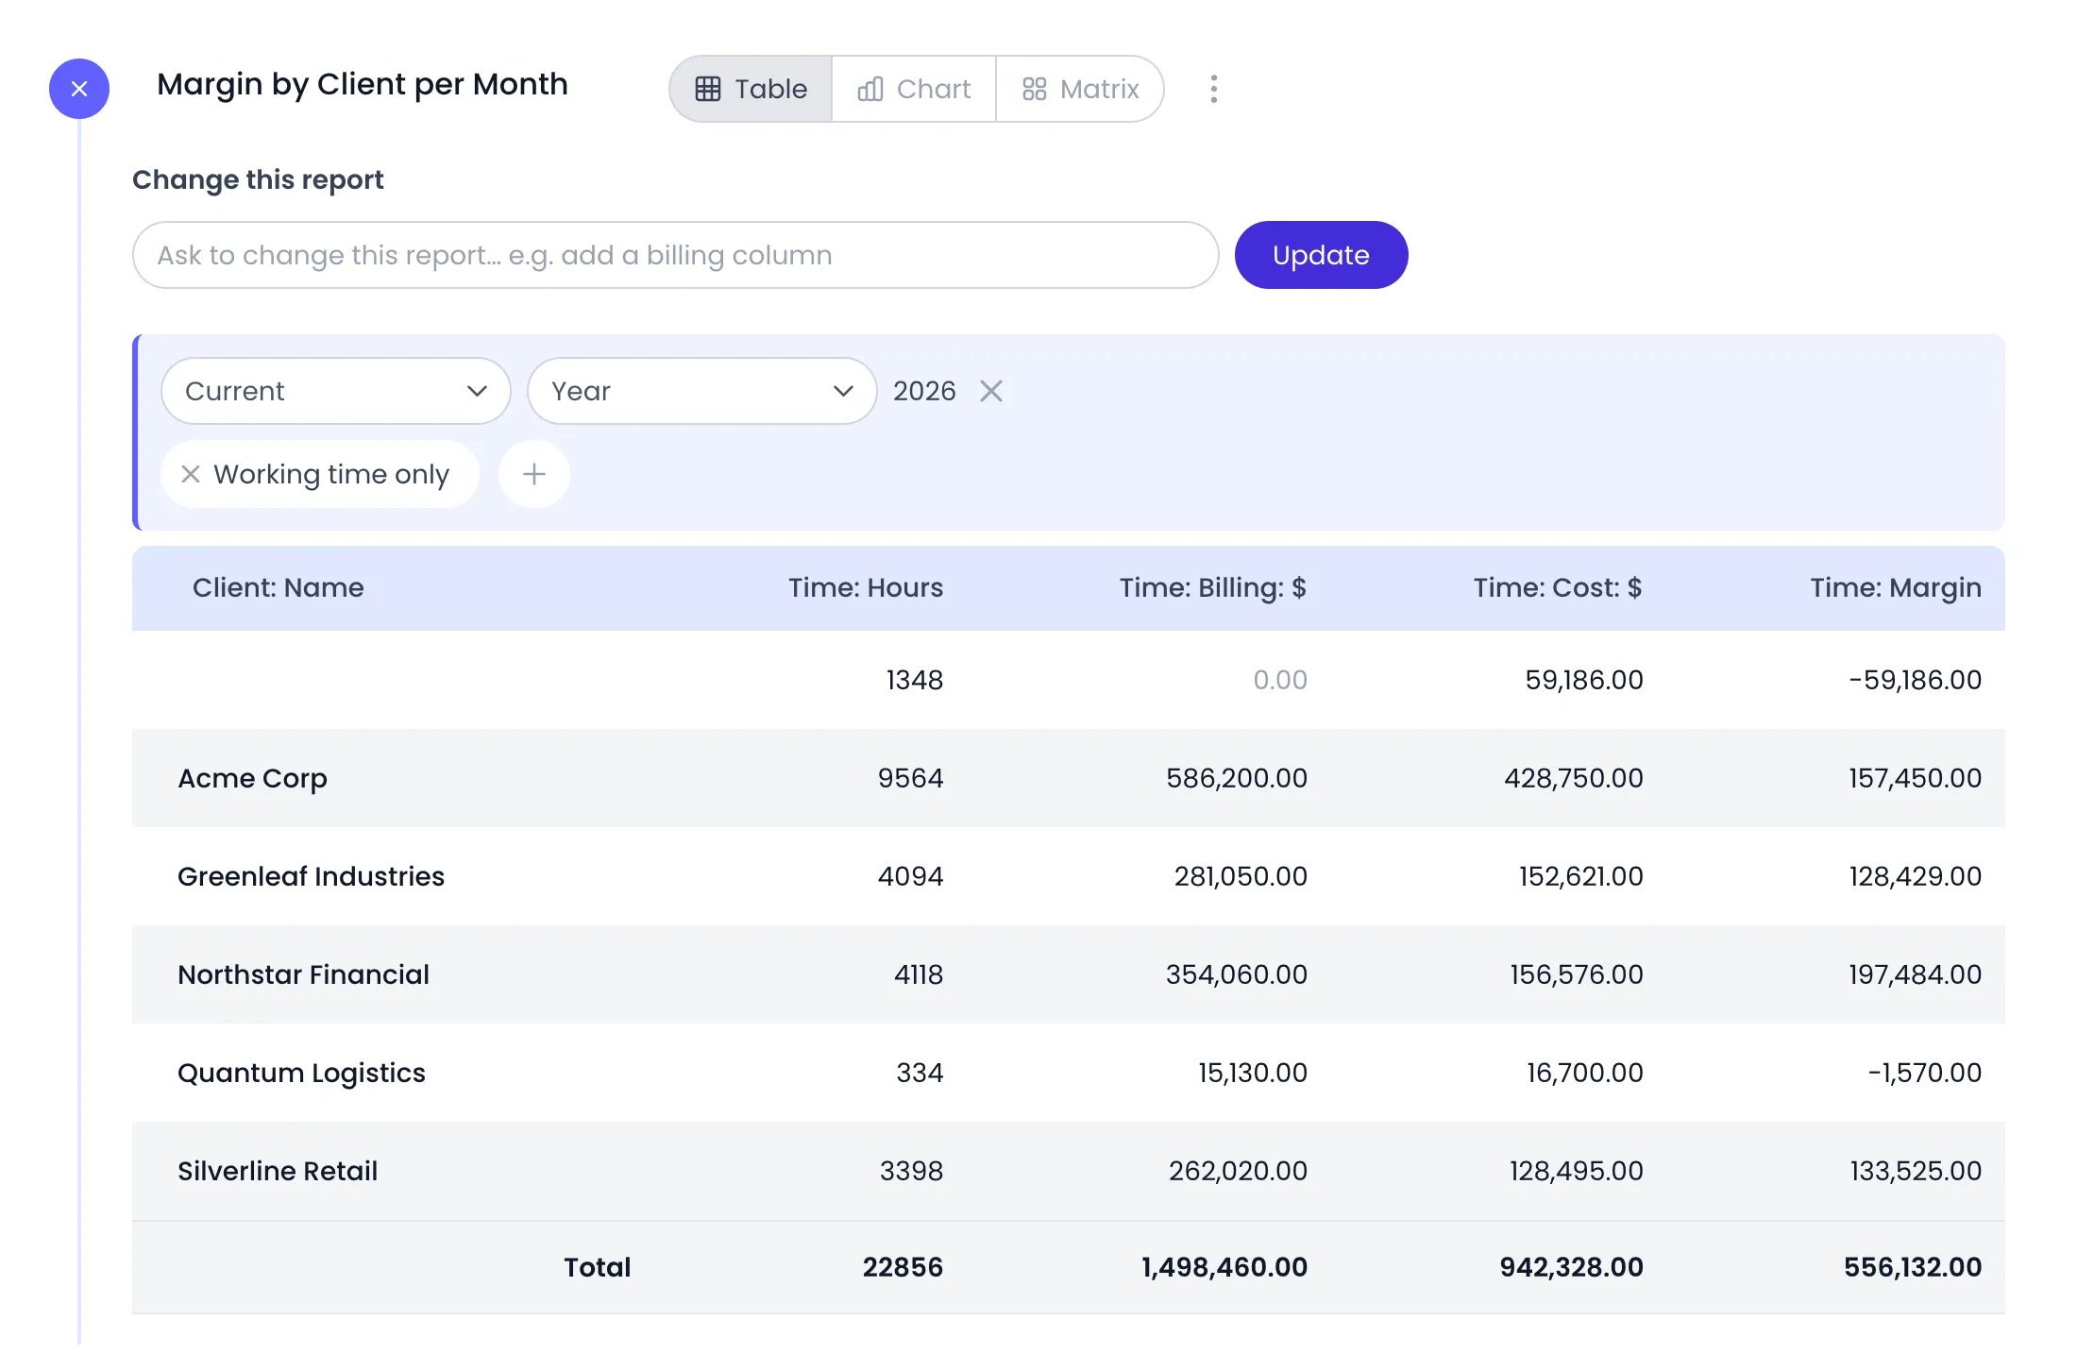The height and width of the screenshot is (1371, 2077).
Task: Remove the Working time only filter
Action: (x=191, y=474)
